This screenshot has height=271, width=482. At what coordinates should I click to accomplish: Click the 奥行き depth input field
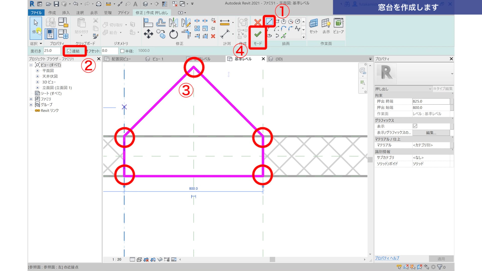(x=52, y=51)
